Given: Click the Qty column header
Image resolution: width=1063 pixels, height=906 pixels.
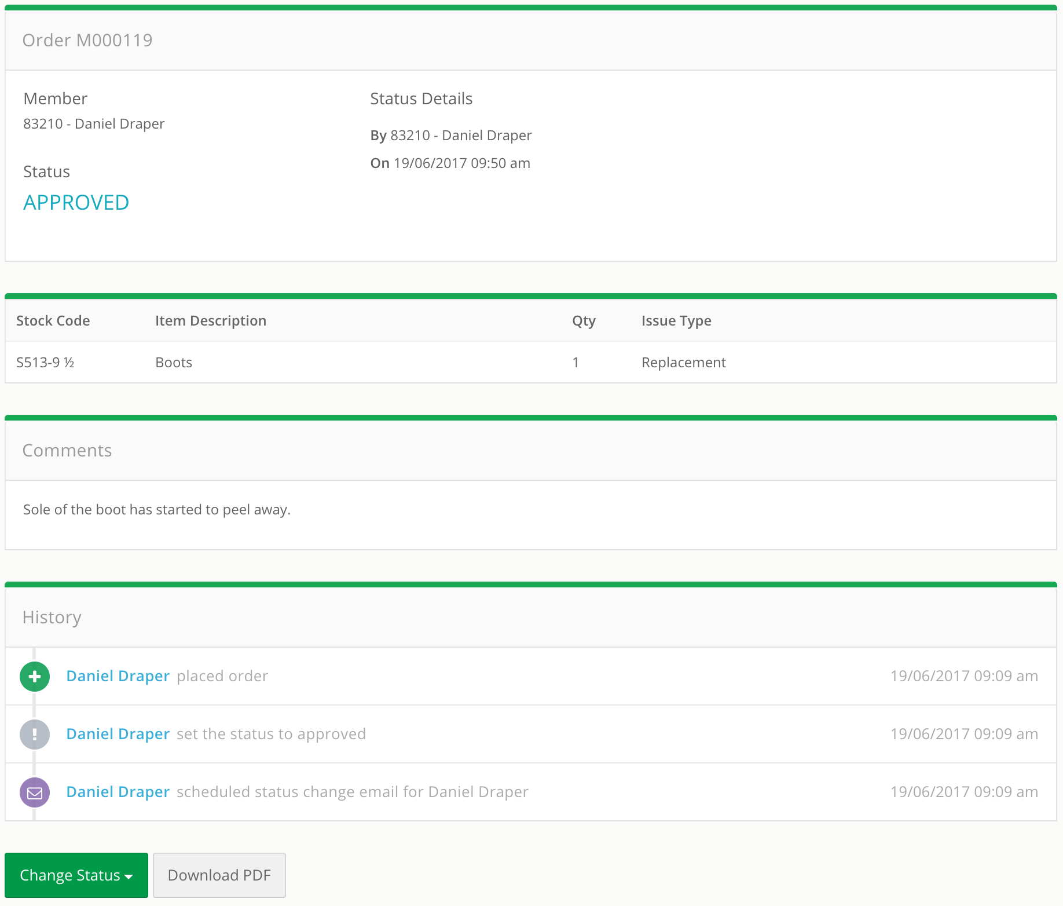Looking at the screenshot, I should point(584,322).
